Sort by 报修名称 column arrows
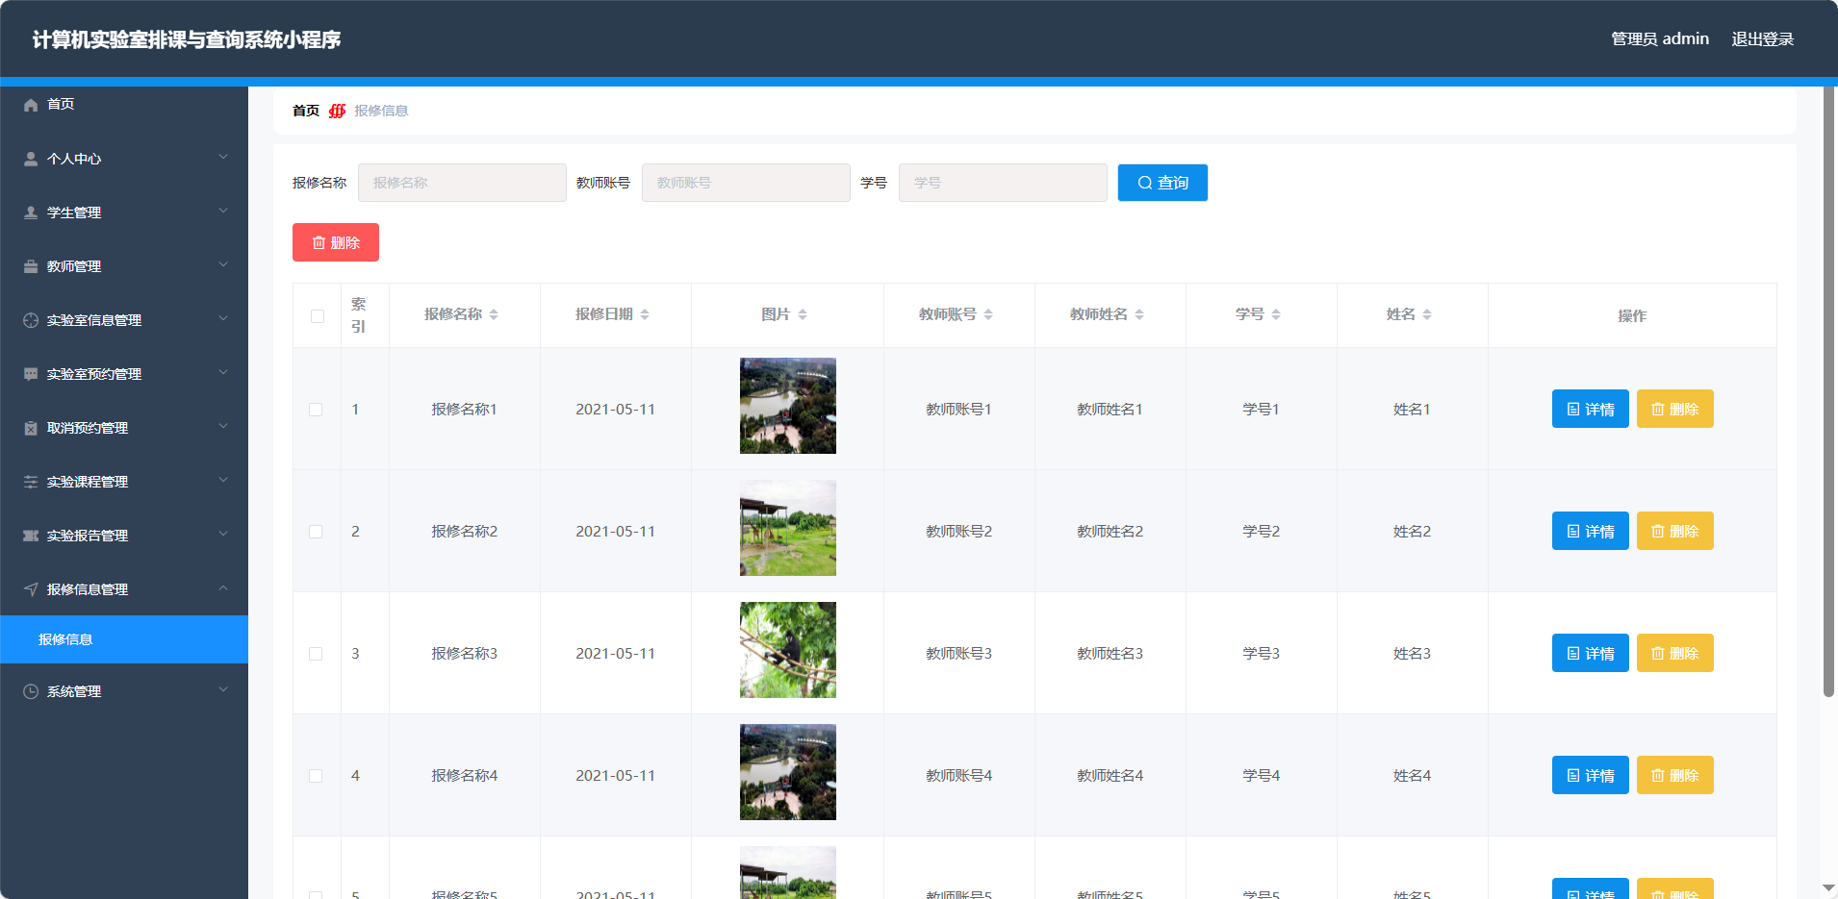 pos(494,314)
